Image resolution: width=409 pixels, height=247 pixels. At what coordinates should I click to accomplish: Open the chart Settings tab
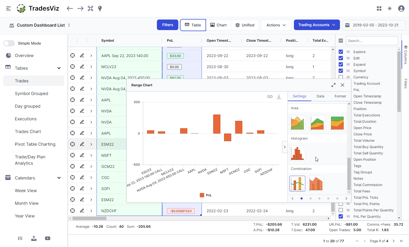(299, 96)
